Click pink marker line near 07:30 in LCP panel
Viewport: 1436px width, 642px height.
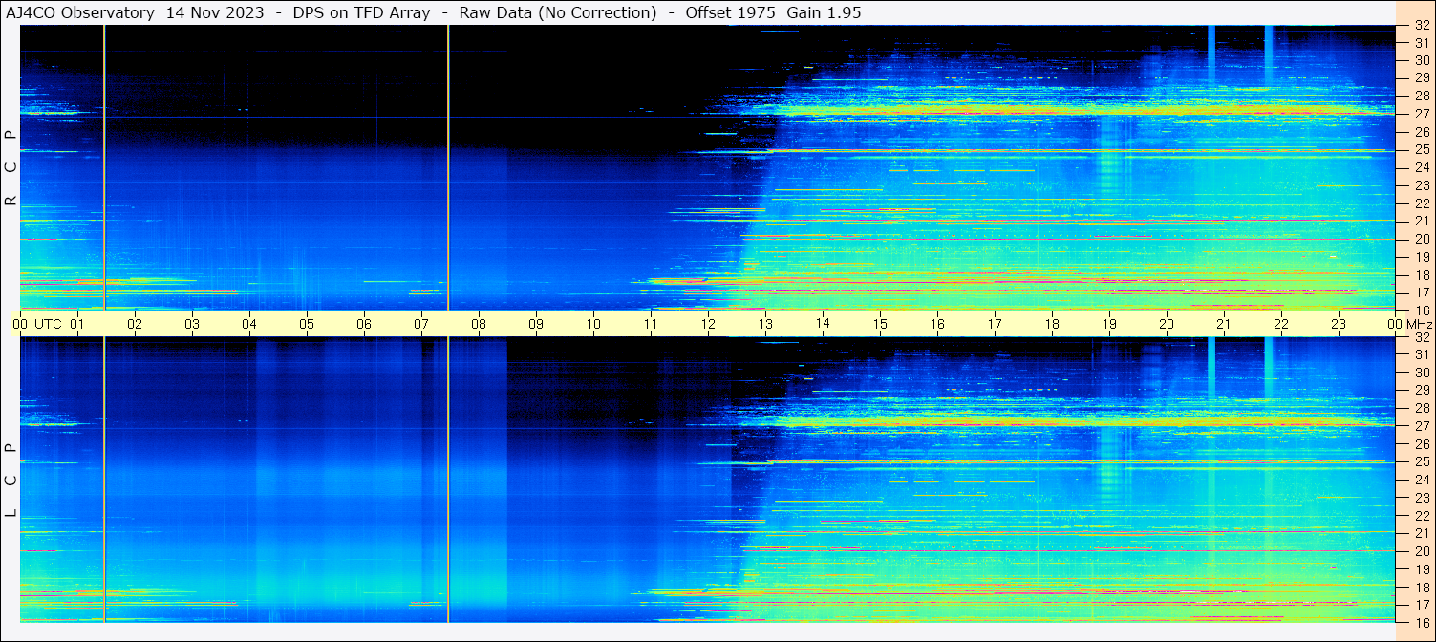(x=448, y=480)
